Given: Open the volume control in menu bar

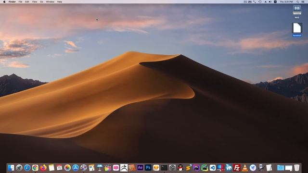Looking at the screenshot, I should pos(270,2).
